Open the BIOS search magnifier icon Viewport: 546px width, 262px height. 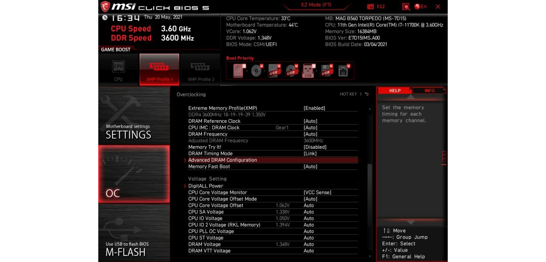click(x=406, y=7)
